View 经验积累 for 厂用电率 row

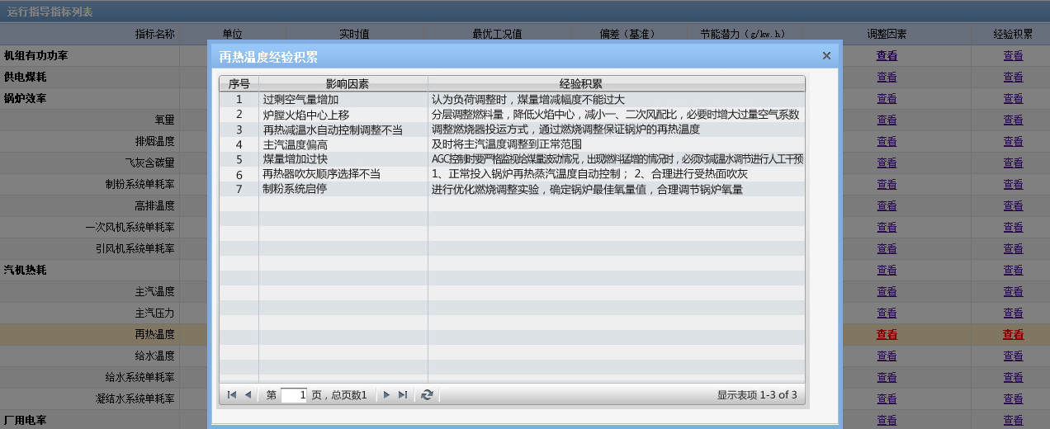pos(1013,420)
